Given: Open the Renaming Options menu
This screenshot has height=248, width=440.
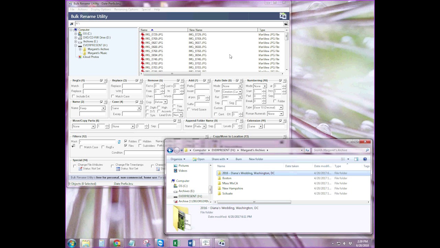Looking at the screenshot, I should pos(126,9).
